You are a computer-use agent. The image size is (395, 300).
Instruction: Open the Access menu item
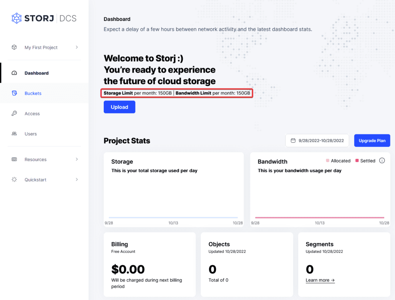(44, 114)
